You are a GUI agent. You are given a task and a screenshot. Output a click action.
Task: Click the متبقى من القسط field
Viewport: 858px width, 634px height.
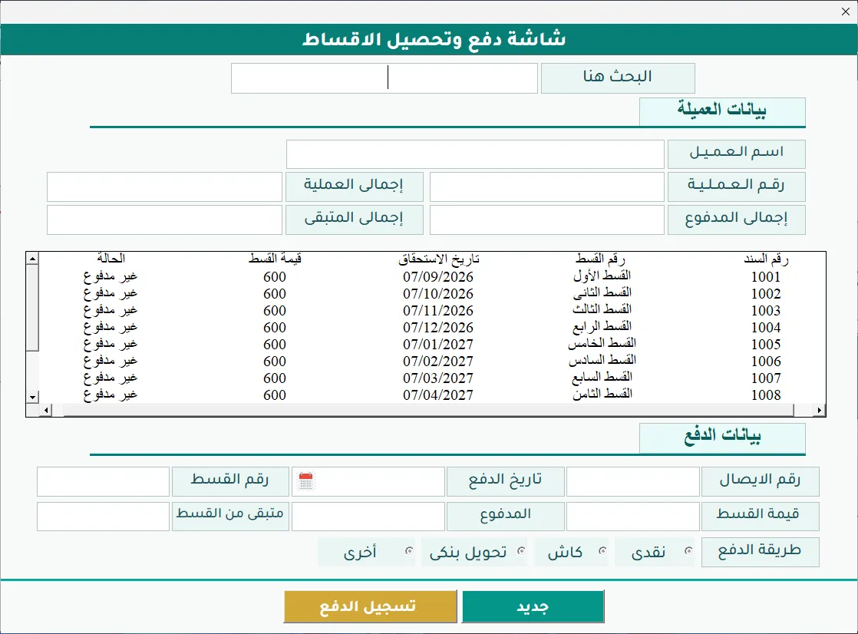103,517
